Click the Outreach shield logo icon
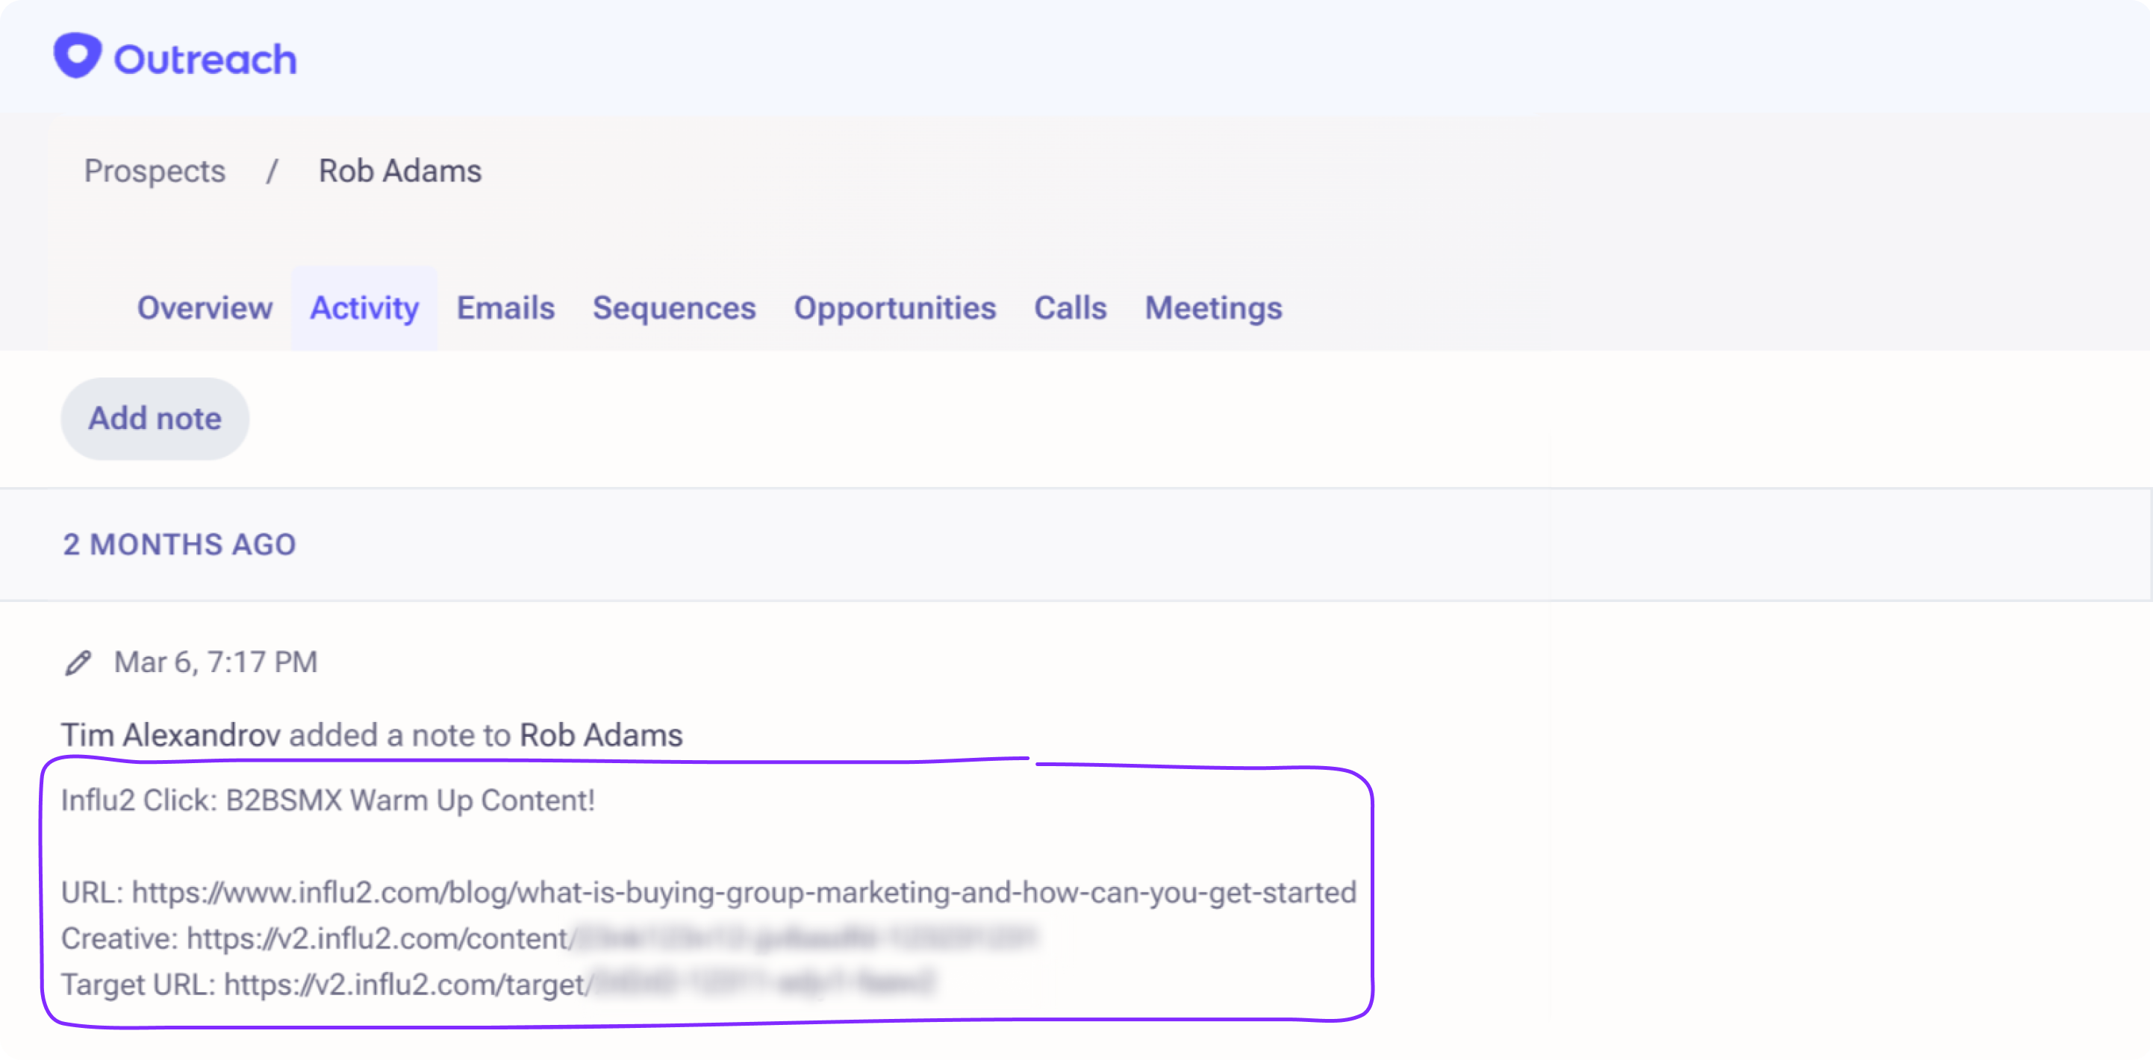2153x1060 pixels. (77, 56)
